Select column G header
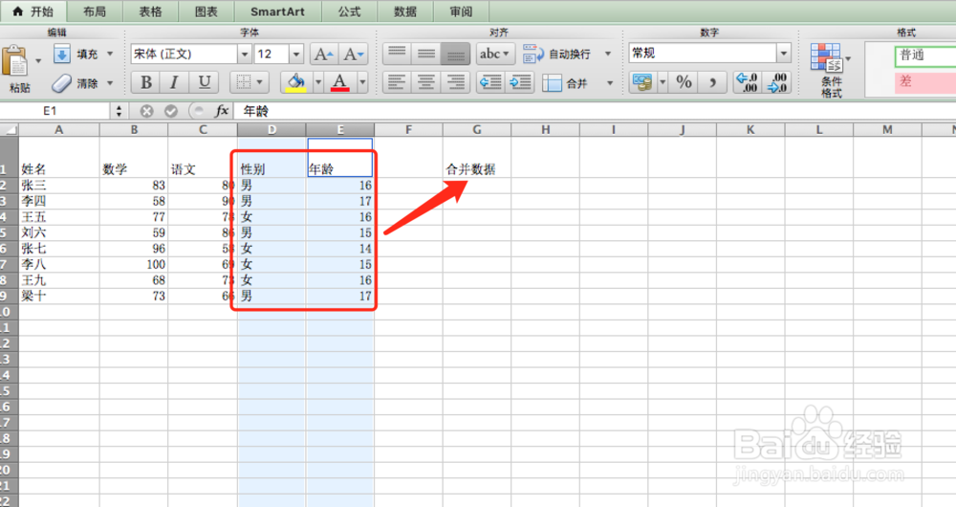 (477, 129)
